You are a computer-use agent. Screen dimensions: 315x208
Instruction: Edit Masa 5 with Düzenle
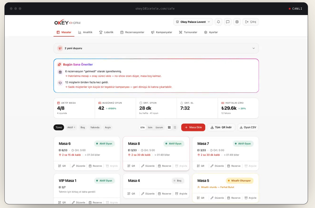tap(217, 198)
